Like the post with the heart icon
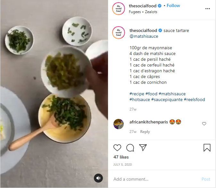The width and height of the screenshot is (216, 188). [x=117, y=147]
